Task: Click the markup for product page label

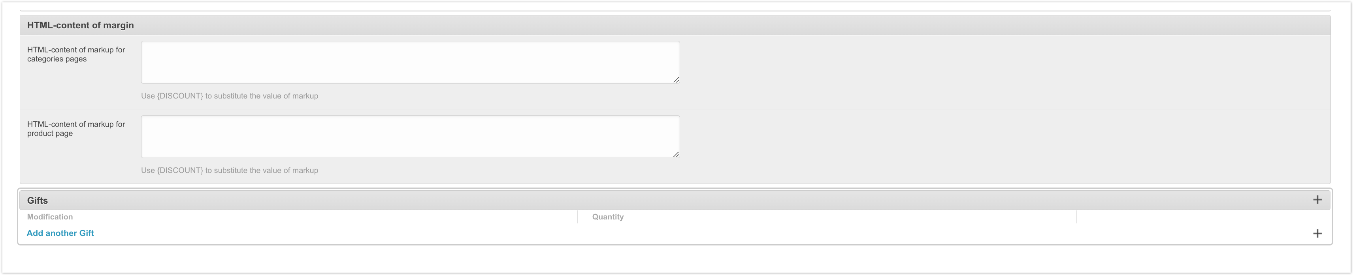Action: coord(76,129)
